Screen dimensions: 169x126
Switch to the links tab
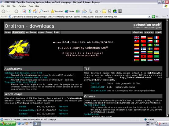57,32
